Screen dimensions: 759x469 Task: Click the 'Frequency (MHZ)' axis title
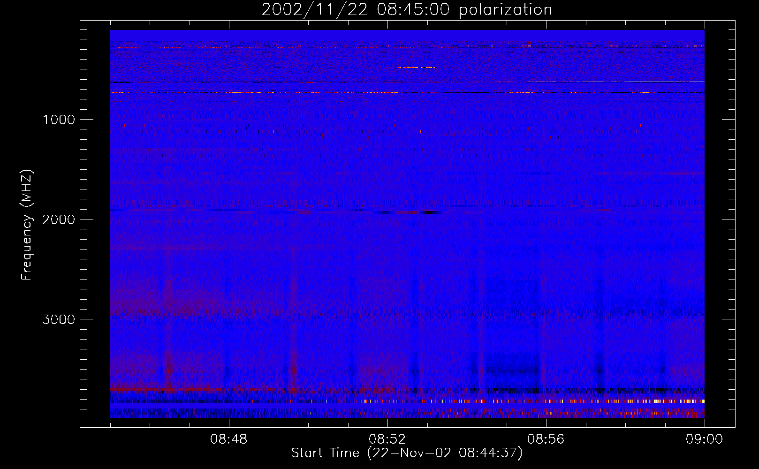[27, 225]
